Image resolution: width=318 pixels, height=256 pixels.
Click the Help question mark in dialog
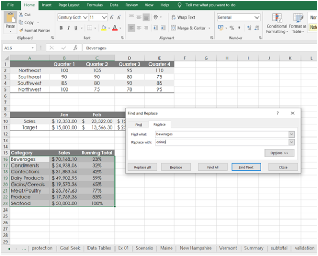tap(277, 113)
